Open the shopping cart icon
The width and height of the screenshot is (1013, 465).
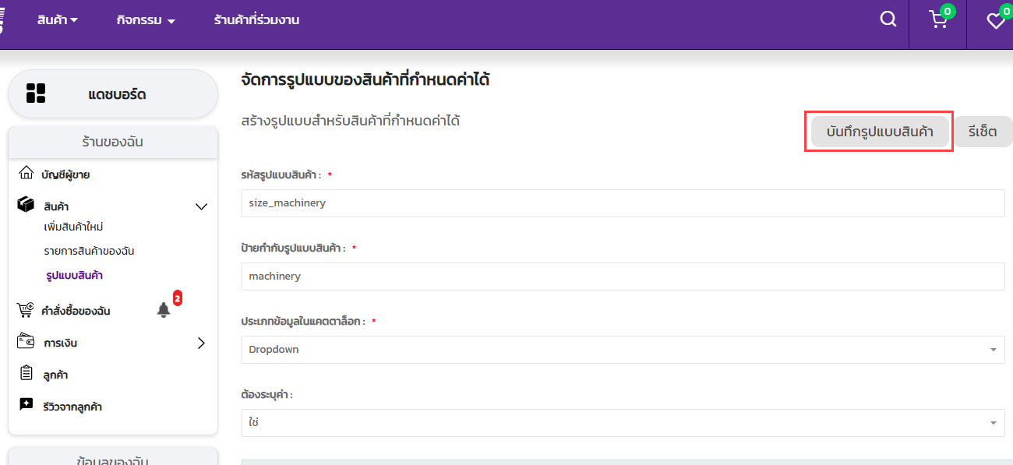coord(938,20)
